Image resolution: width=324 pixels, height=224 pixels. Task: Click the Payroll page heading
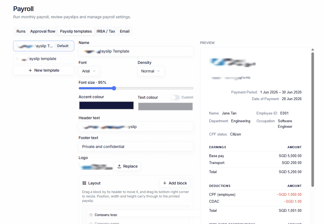coord(23,9)
